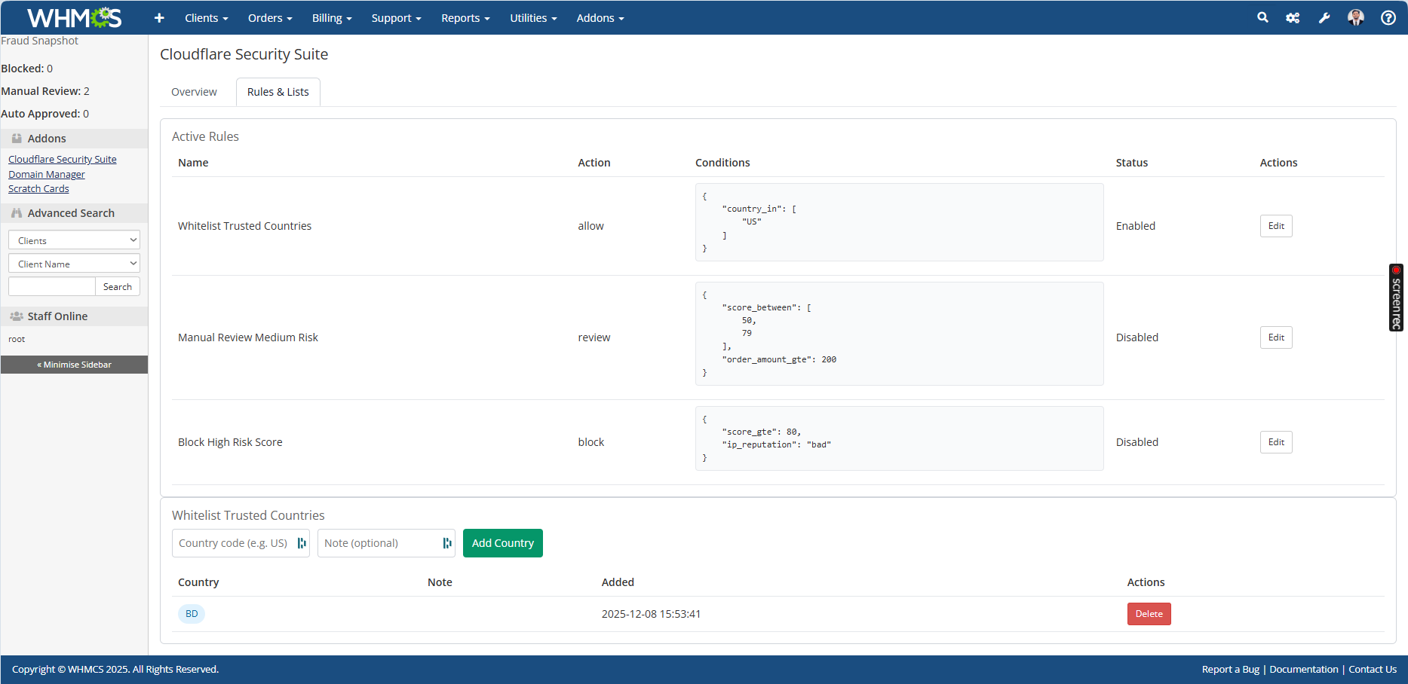The image size is (1408, 684).
Task: Open the admin user avatar menu
Action: [1355, 17]
